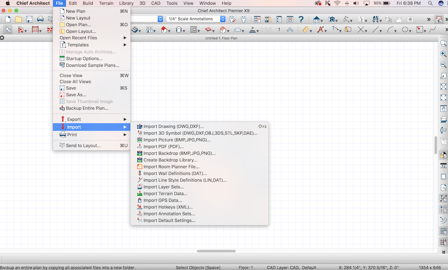Expand the hidden top toolbar items chevron

[x=429, y=19]
